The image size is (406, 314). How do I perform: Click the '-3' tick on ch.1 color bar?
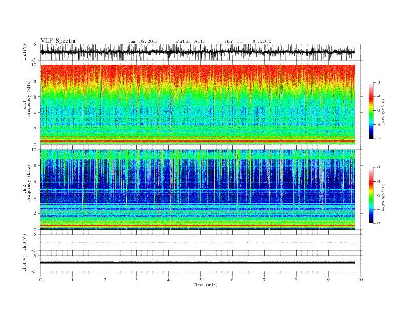point(378,83)
